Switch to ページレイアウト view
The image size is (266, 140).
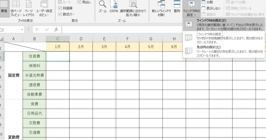click(29, 4)
